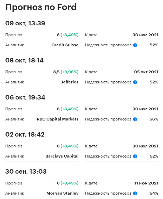Click info icon in Barclays Capital forecast

click(x=135, y=156)
